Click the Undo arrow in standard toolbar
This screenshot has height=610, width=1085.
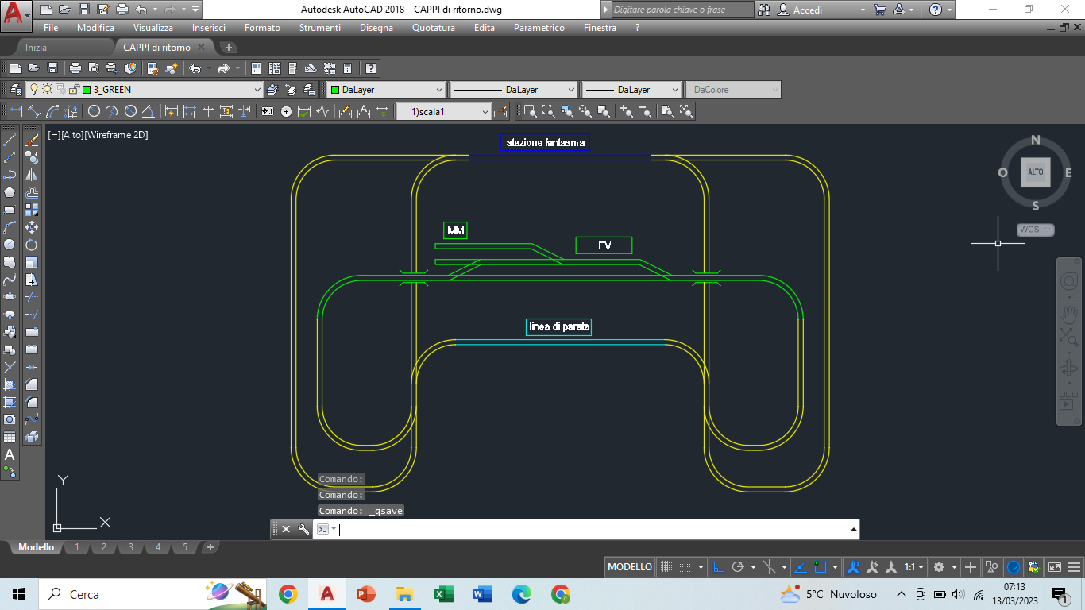click(195, 68)
